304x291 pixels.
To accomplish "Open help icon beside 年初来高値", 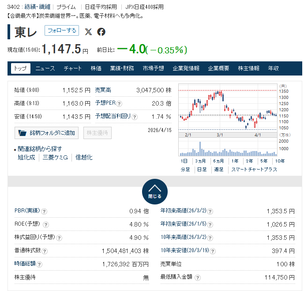I will pyautogui.click(x=210, y=212).
